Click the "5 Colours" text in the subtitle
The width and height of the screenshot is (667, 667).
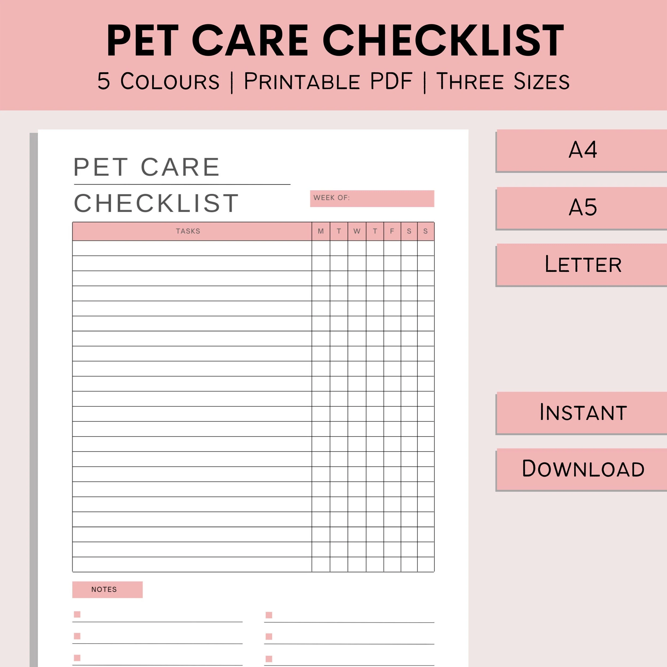[x=158, y=81]
